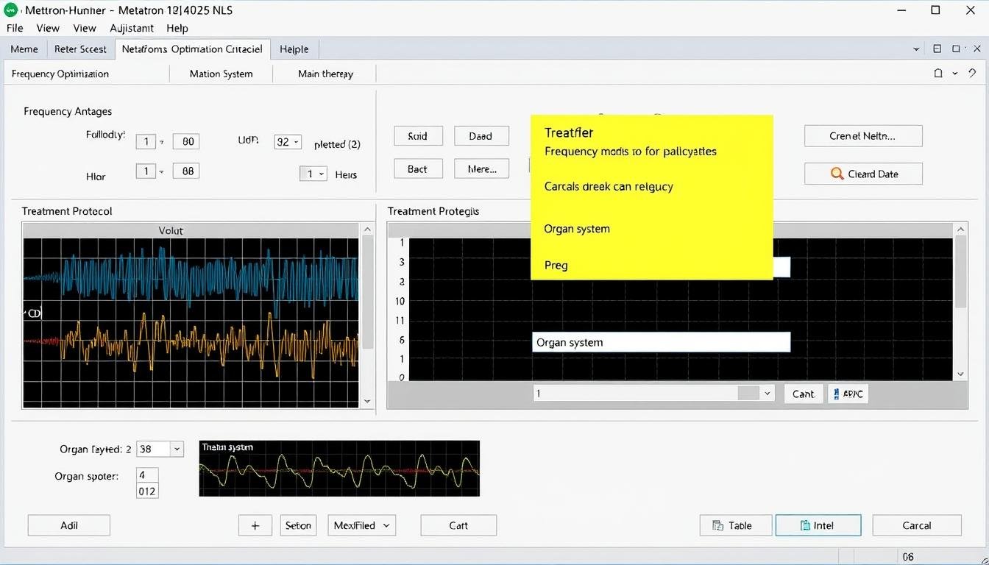
Task: Click the plus icon button beside Seton
Action: coord(255,525)
